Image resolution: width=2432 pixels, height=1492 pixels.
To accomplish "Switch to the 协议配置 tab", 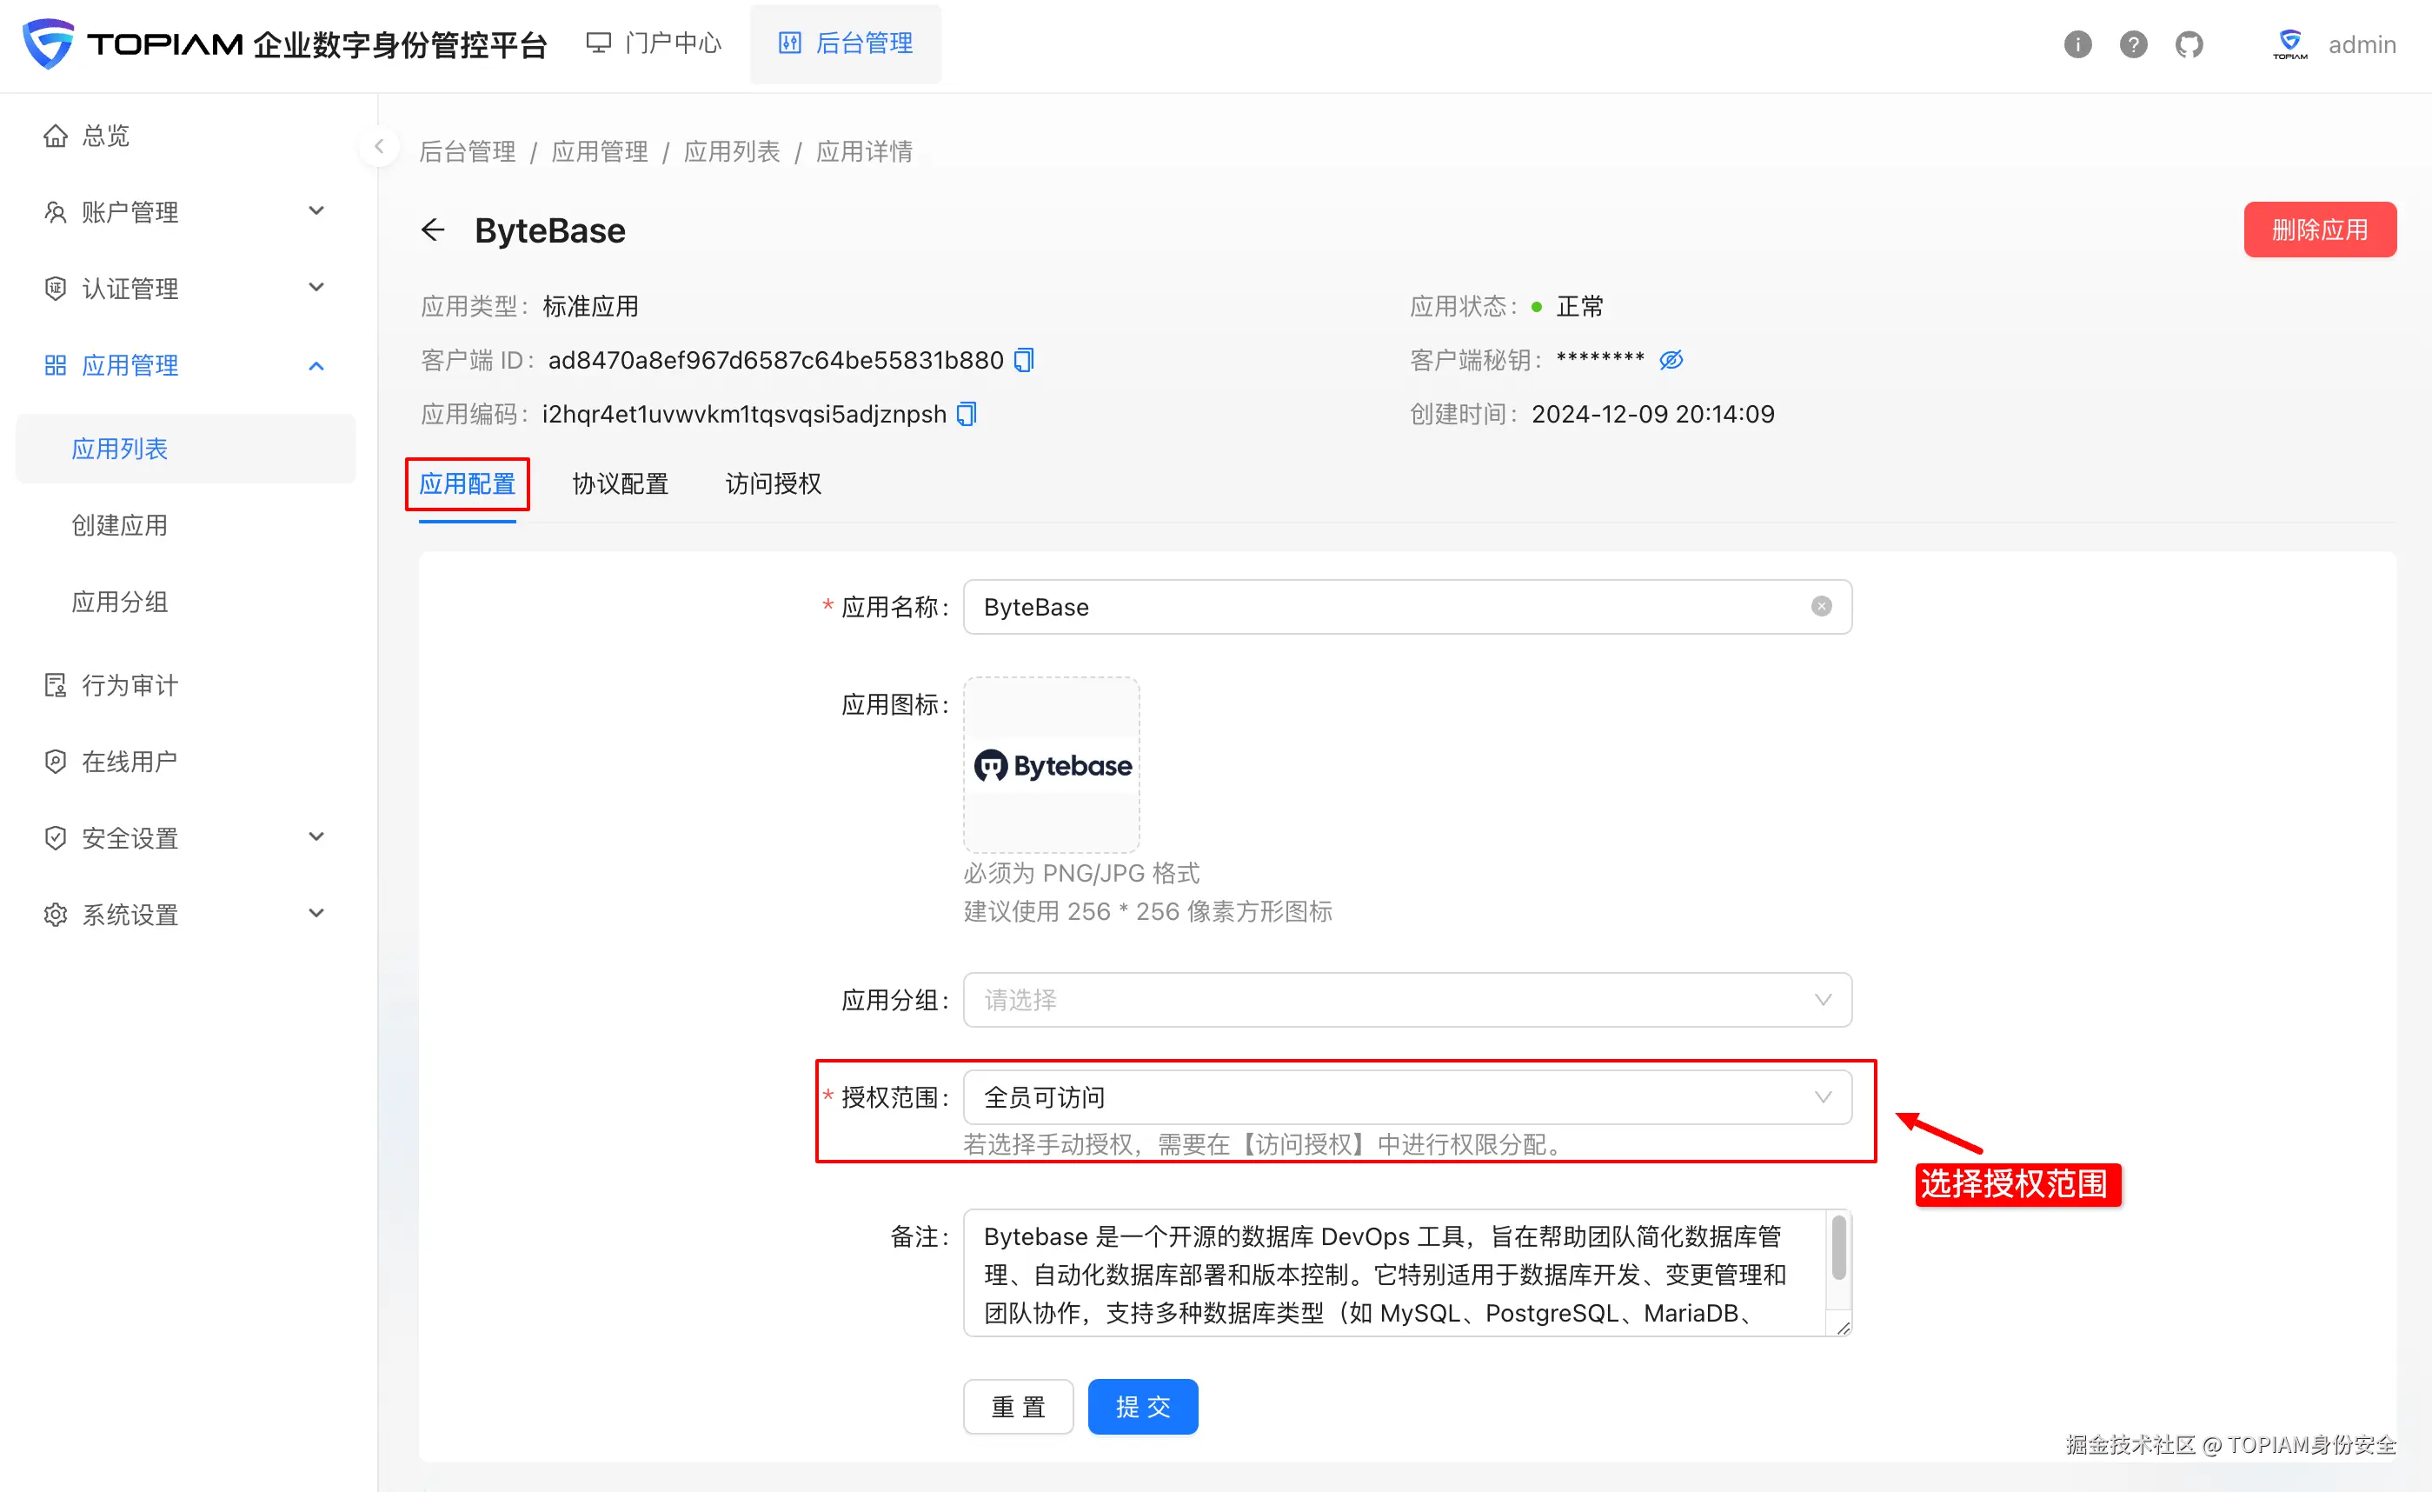I will click(620, 483).
